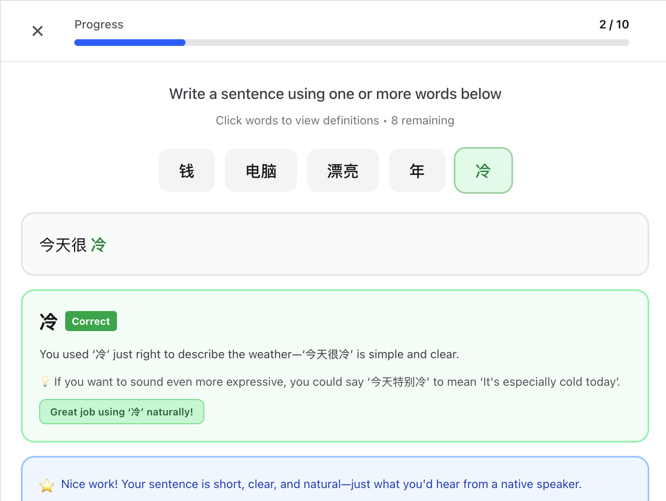This screenshot has height=501, width=666.
Task: Click the 2 / 10 progress counter
Action: click(x=613, y=25)
